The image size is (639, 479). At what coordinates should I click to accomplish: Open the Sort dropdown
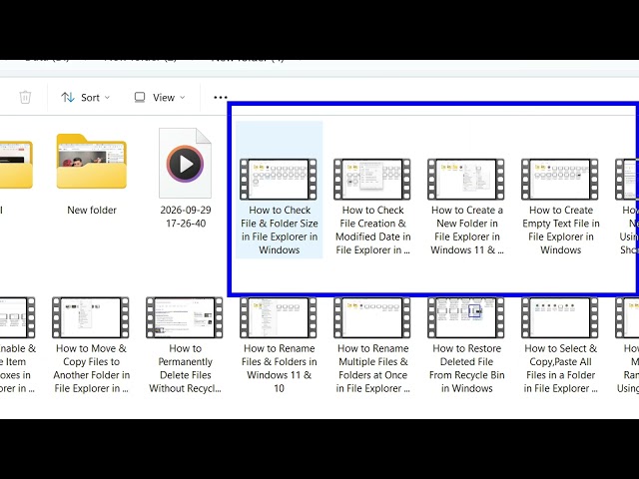(x=86, y=98)
